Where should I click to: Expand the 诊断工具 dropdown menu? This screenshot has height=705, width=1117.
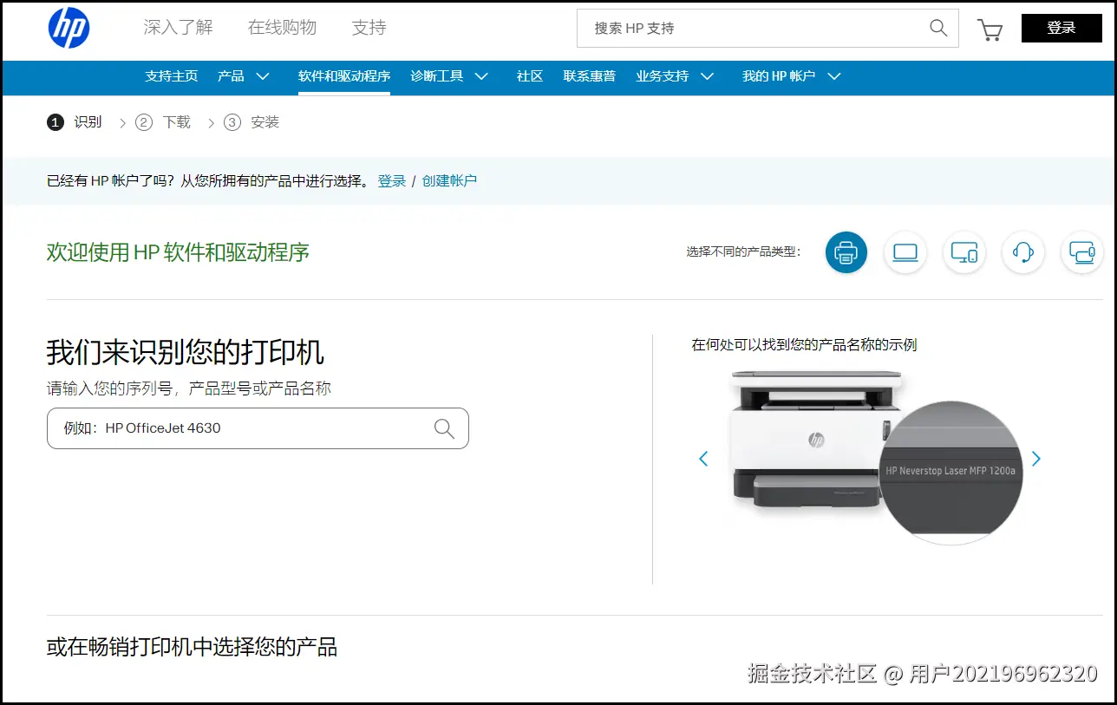[x=449, y=76]
